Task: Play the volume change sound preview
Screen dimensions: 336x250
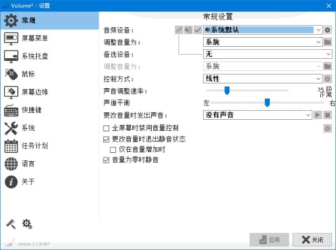Action: click(318, 115)
